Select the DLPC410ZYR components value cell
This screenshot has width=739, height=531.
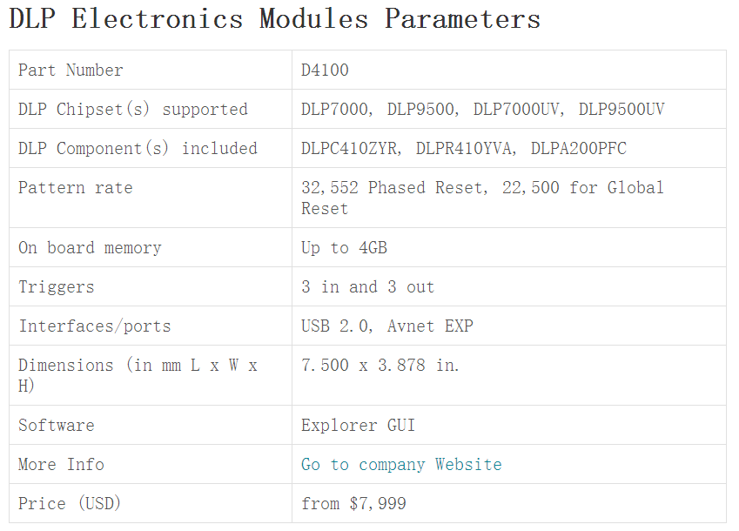point(463,149)
